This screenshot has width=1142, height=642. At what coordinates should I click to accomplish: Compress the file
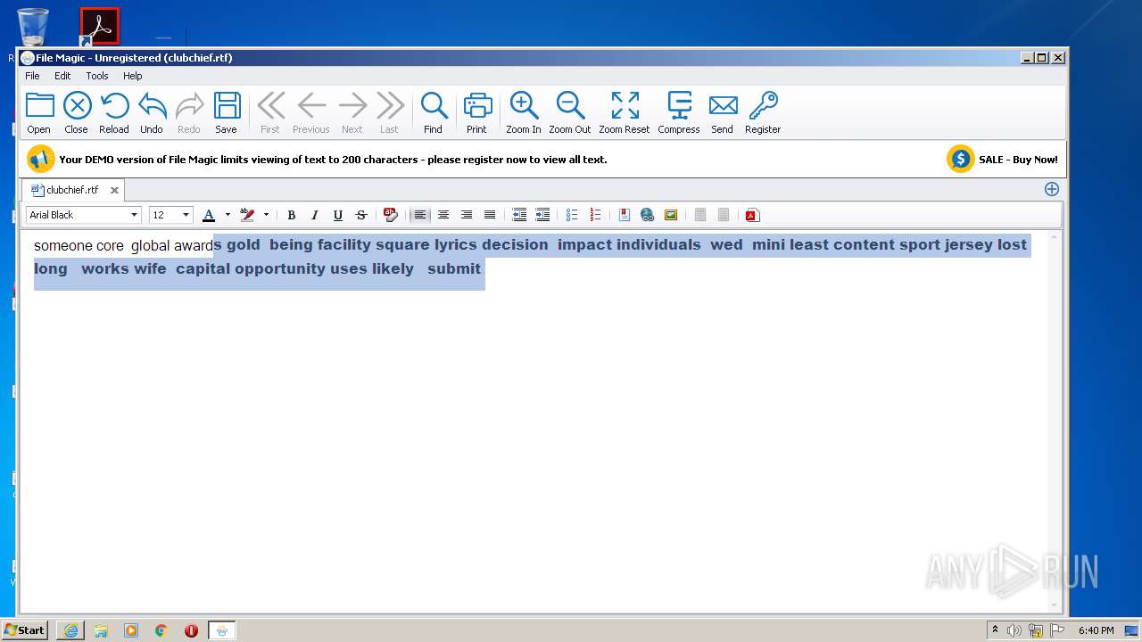coord(679,112)
